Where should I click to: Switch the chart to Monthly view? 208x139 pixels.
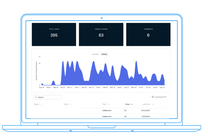[x=96, y=54]
